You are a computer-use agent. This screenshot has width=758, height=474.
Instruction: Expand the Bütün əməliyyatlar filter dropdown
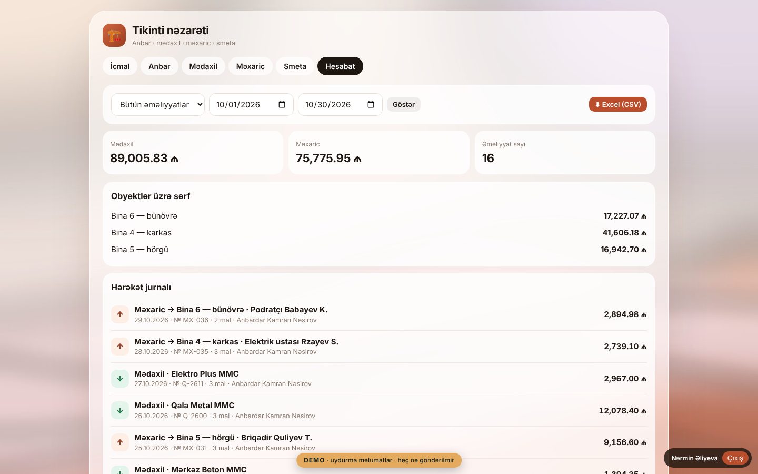click(158, 104)
